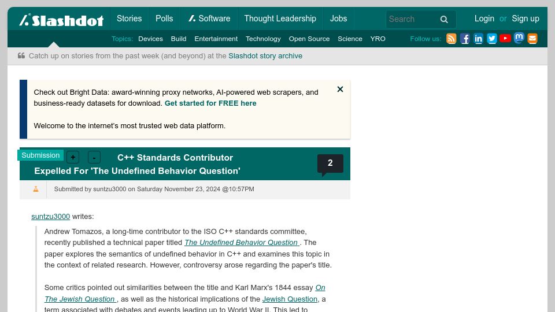The image size is (555, 312).
Task: Select the YRO topic
Action: coord(378,39)
